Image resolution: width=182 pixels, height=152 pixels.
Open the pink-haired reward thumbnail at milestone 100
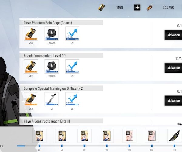[129, 136]
